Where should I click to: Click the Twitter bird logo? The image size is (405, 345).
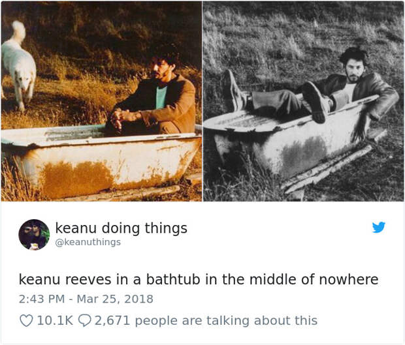coord(379,227)
